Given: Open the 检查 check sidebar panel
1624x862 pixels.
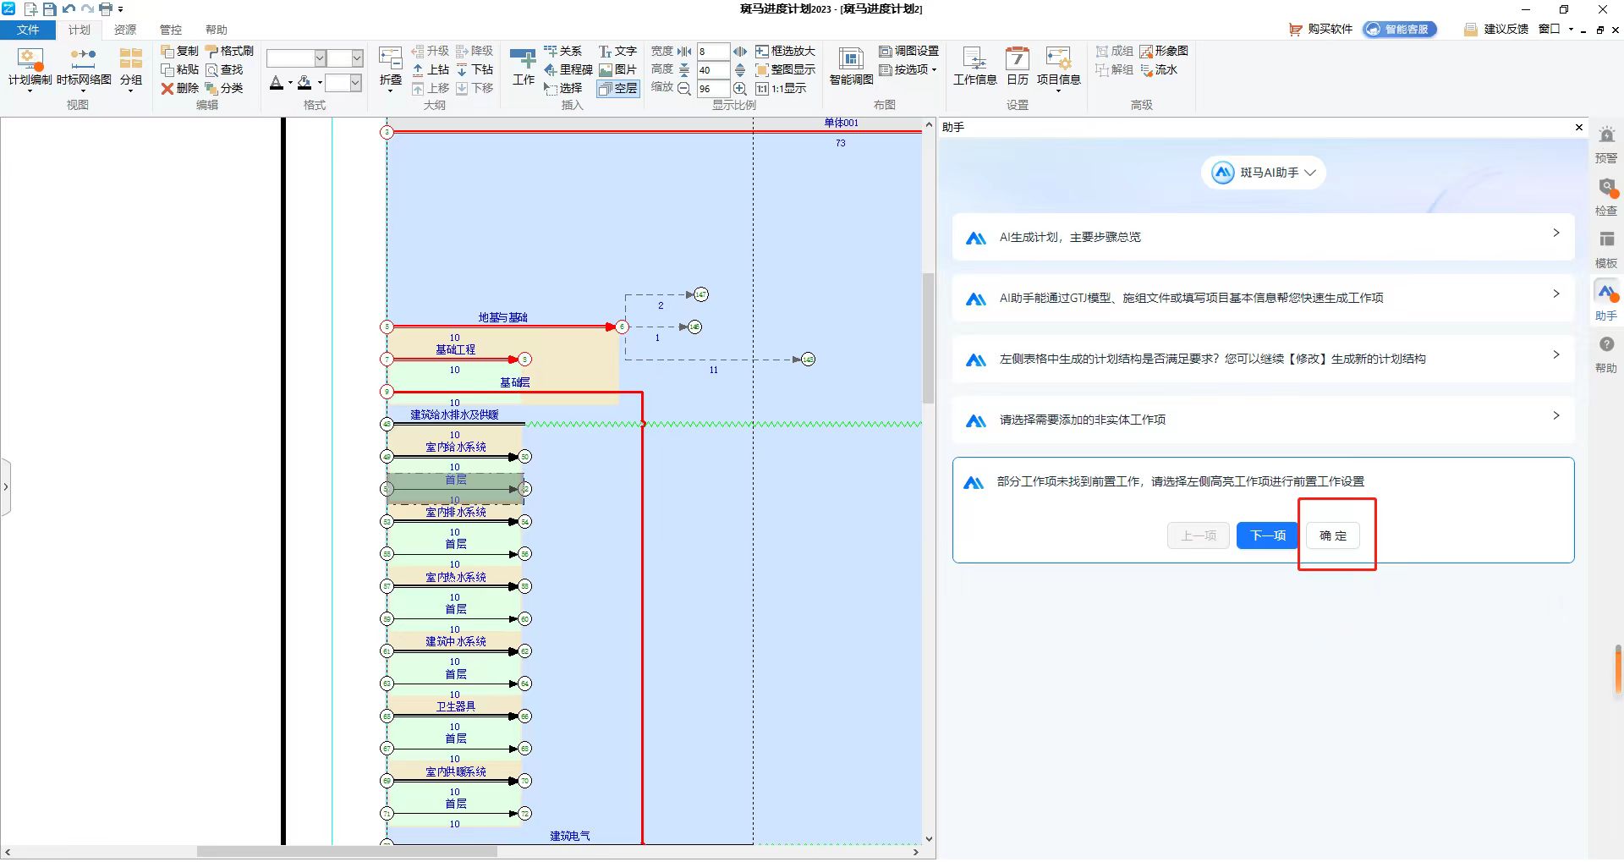Looking at the screenshot, I should tap(1606, 197).
